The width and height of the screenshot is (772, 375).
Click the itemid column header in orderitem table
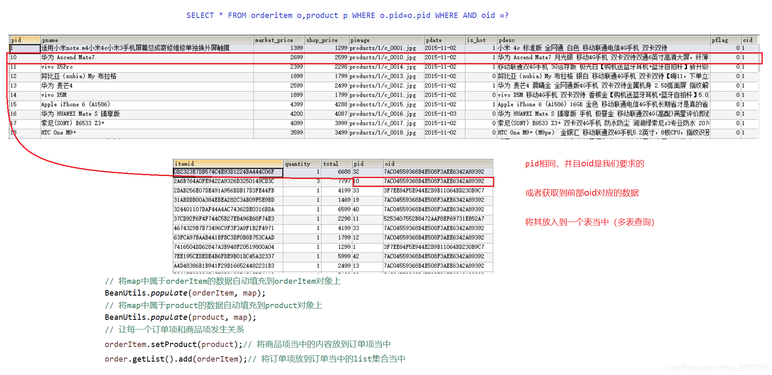(228, 164)
